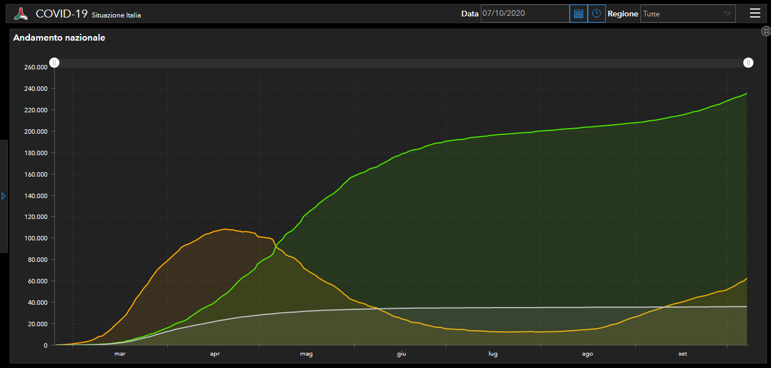Click the right range slider handle
The width and height of the screenshot is (771, 368).
click(748, 63)
